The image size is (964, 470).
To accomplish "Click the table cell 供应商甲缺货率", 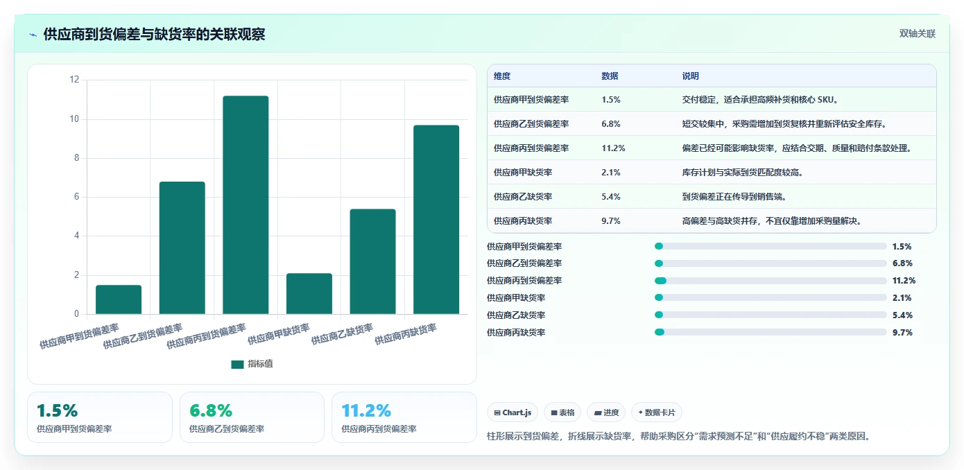I will coord(523,173).
